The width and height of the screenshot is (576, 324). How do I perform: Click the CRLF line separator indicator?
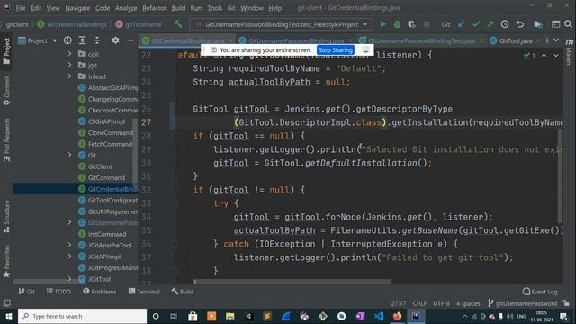[419, 303]
